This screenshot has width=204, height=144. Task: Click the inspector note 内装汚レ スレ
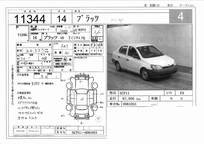tap(25, 98)
